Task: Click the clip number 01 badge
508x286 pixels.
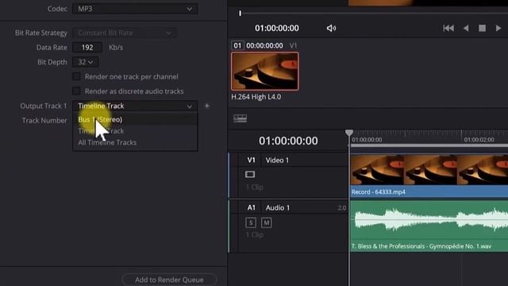Action: click(237, 45)
